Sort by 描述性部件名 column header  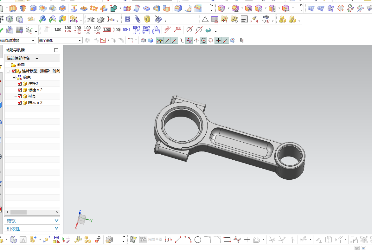click(32, 58)
